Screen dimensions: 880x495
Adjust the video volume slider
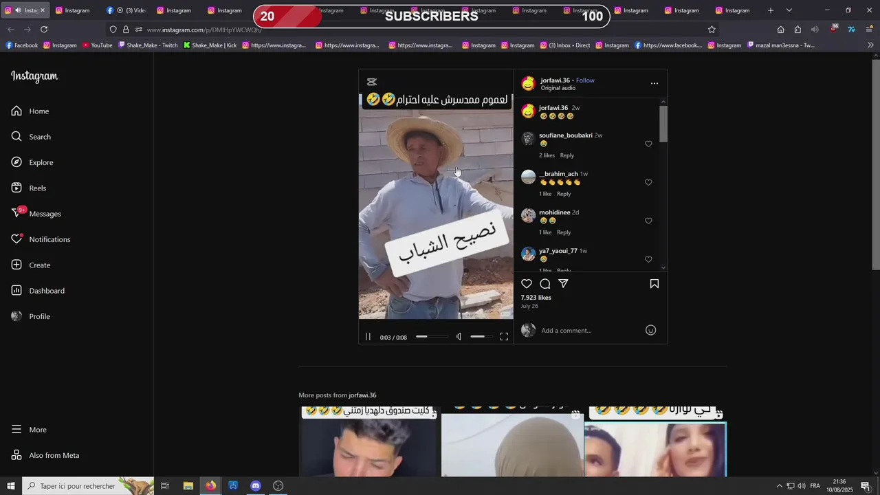481,337
